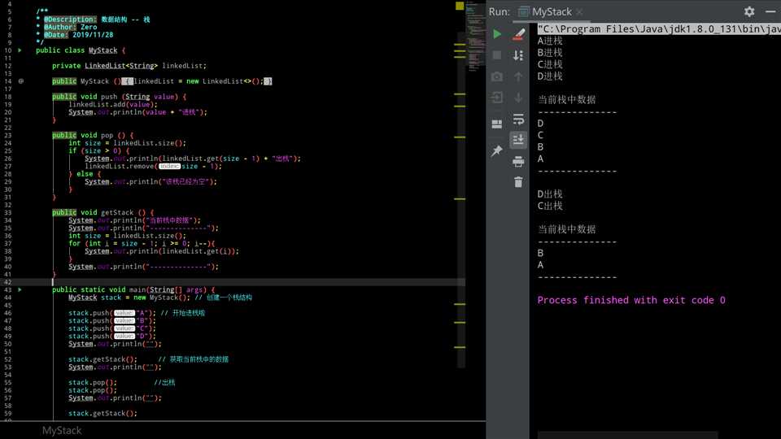781x439 pixels.
Task: Click run gutter arrow beside main method
Action: click(x=20, y=289)
